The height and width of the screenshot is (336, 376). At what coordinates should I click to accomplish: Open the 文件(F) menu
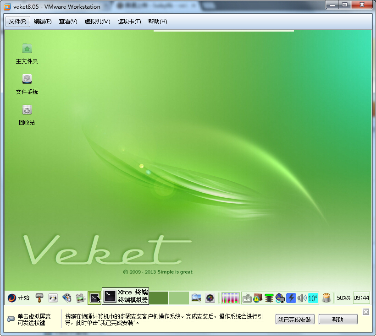[x=18, y=22]
